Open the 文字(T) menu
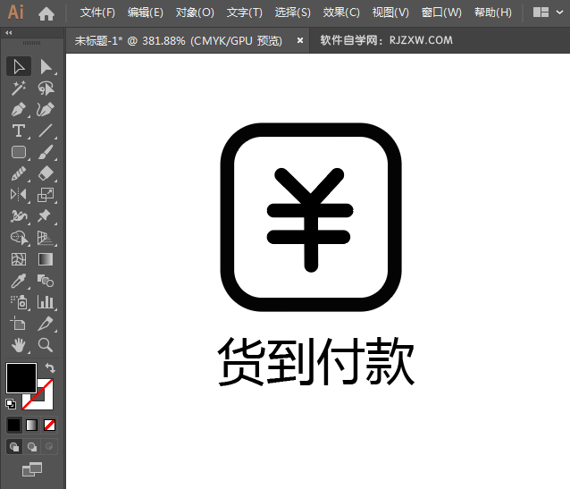The image size is (570, 489). pyautogui.click(x=244, y=13)
